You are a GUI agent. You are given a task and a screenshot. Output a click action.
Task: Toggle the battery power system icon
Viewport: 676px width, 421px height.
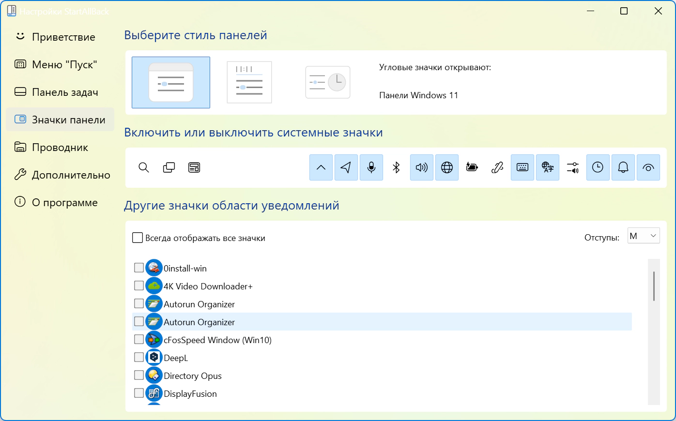tap(472, 167)
